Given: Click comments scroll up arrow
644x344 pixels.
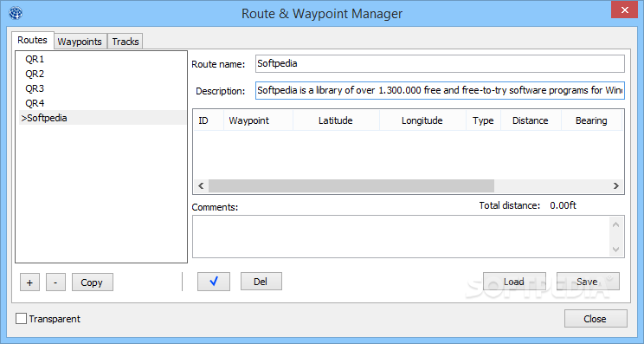Looking at the screenshot, I should 615,224.
